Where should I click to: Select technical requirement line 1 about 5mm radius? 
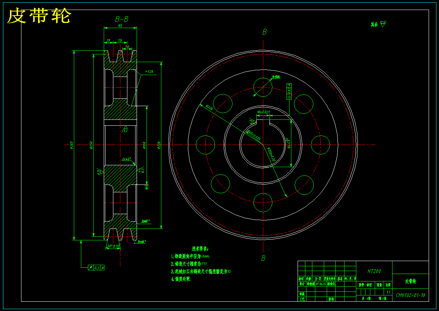click(191, 256)
